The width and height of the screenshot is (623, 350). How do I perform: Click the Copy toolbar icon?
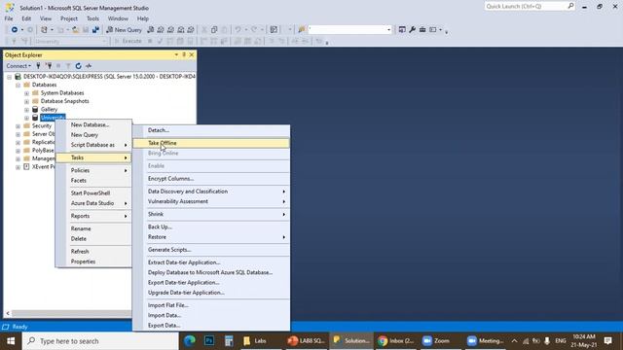(x=214, y=30)
